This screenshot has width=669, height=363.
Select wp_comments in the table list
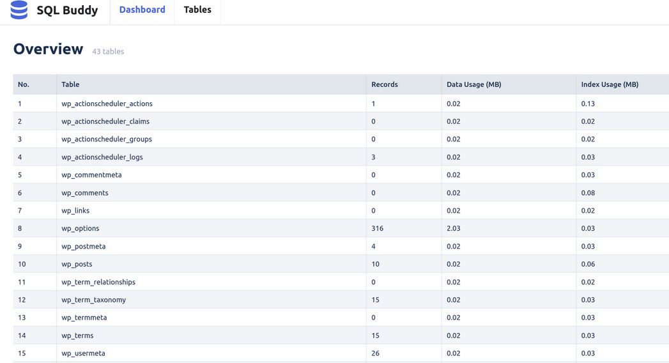coord(85,193)
